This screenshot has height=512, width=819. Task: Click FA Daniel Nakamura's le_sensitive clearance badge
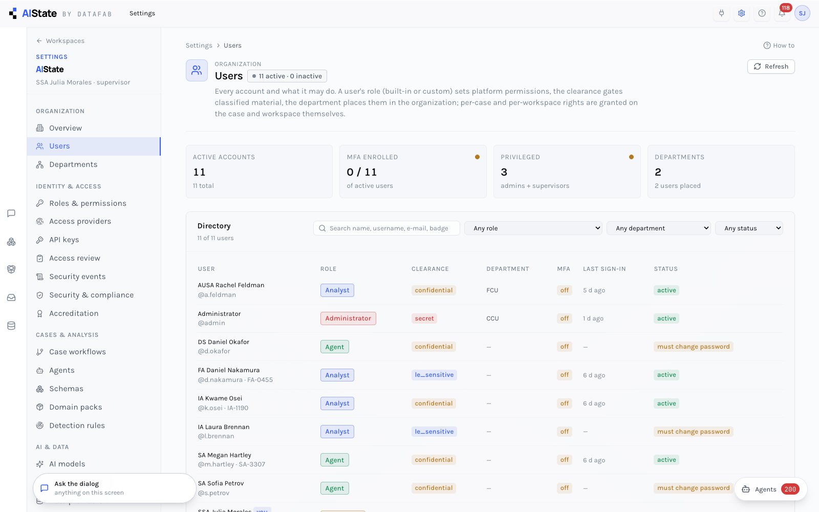pos(434,375)
